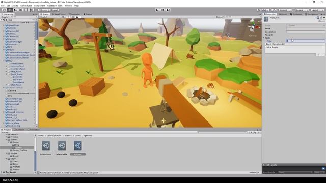This screenshot has height=183, width=326.
Task: Open the File menu
Action: (3, 6)
